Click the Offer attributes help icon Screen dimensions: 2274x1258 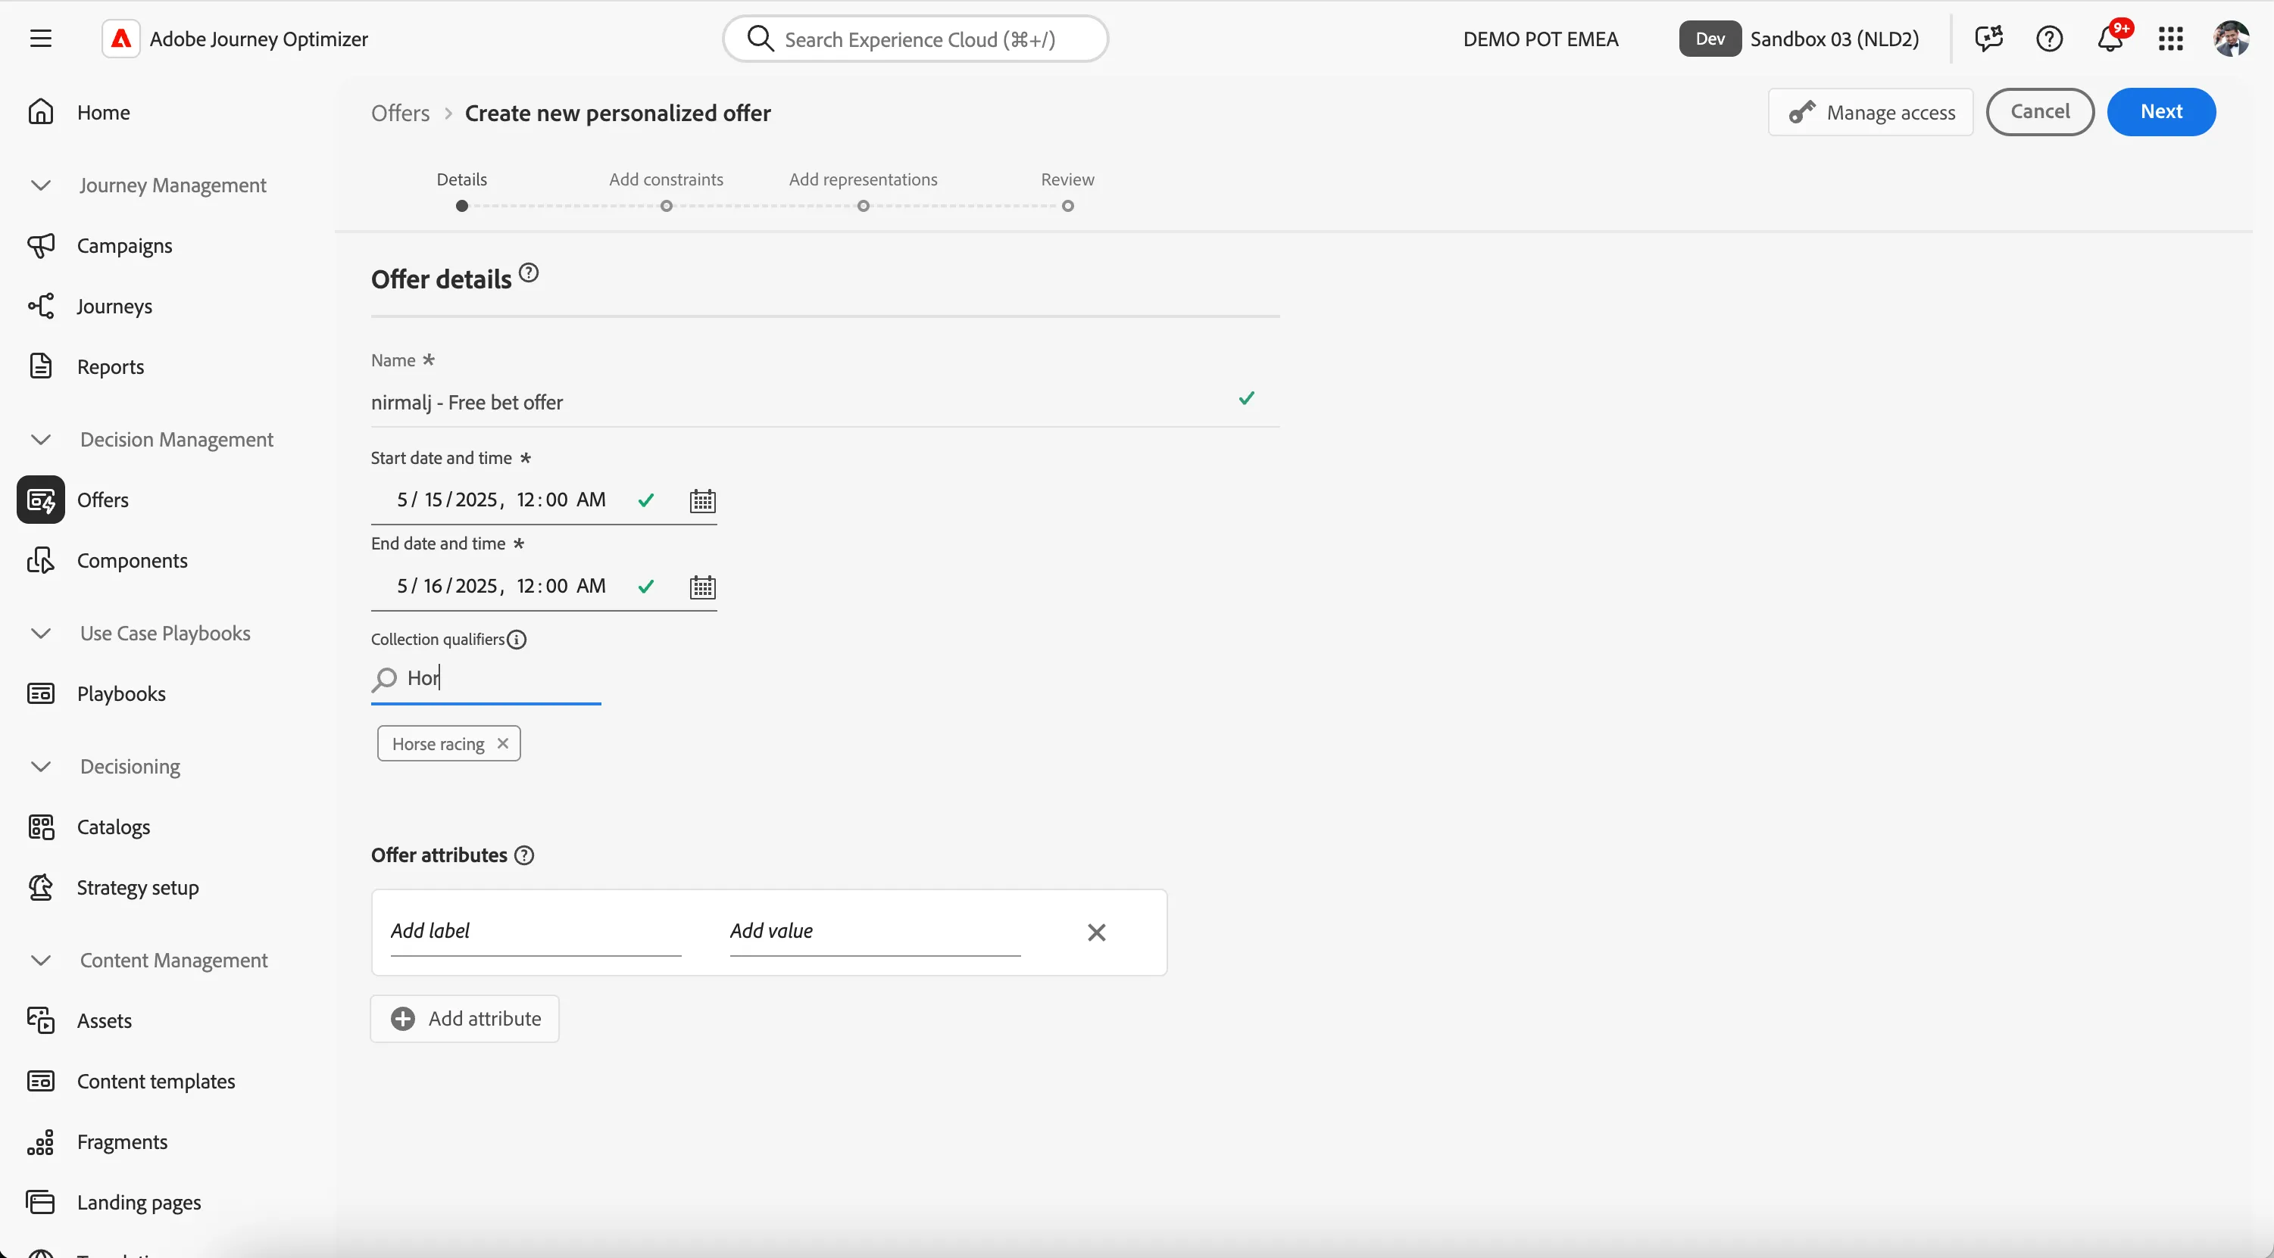click(524, 856)
